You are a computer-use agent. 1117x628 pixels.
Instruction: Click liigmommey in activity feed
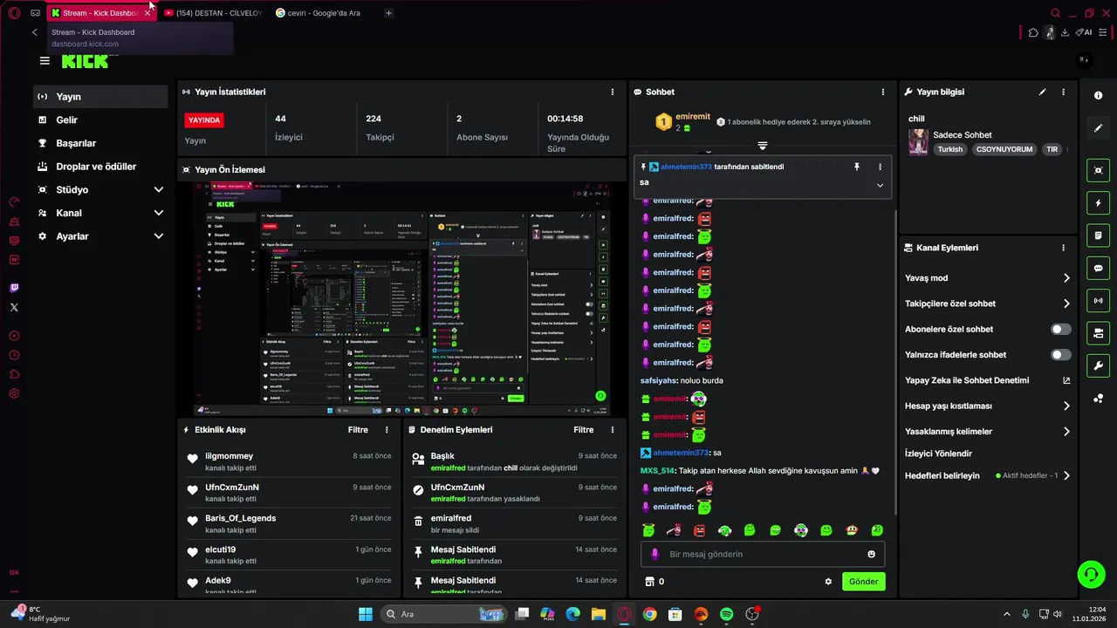(x=229, y=456)
